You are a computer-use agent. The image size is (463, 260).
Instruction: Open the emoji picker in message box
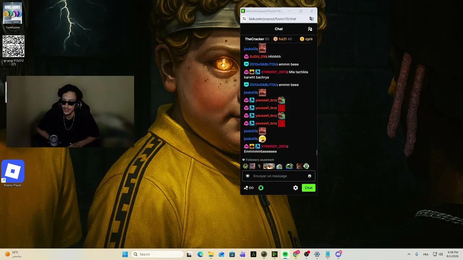(x=310, y=176)
